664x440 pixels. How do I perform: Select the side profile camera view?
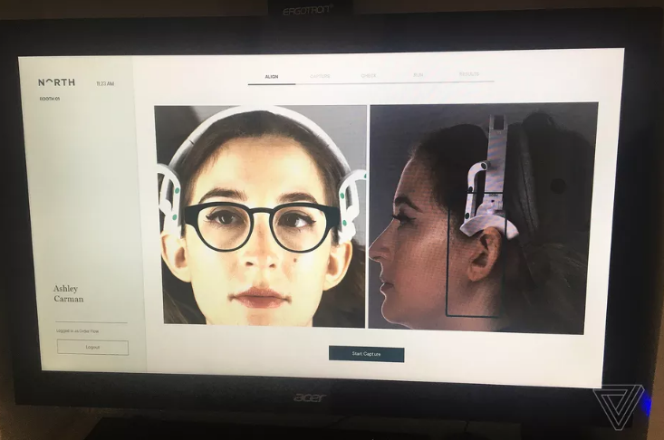pos(483,216)
